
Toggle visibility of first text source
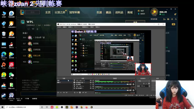pyautogui.click(x=91, y=81)
